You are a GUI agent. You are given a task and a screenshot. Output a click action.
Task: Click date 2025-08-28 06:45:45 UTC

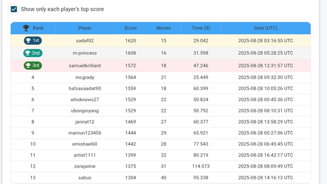[x=266, y=144]
